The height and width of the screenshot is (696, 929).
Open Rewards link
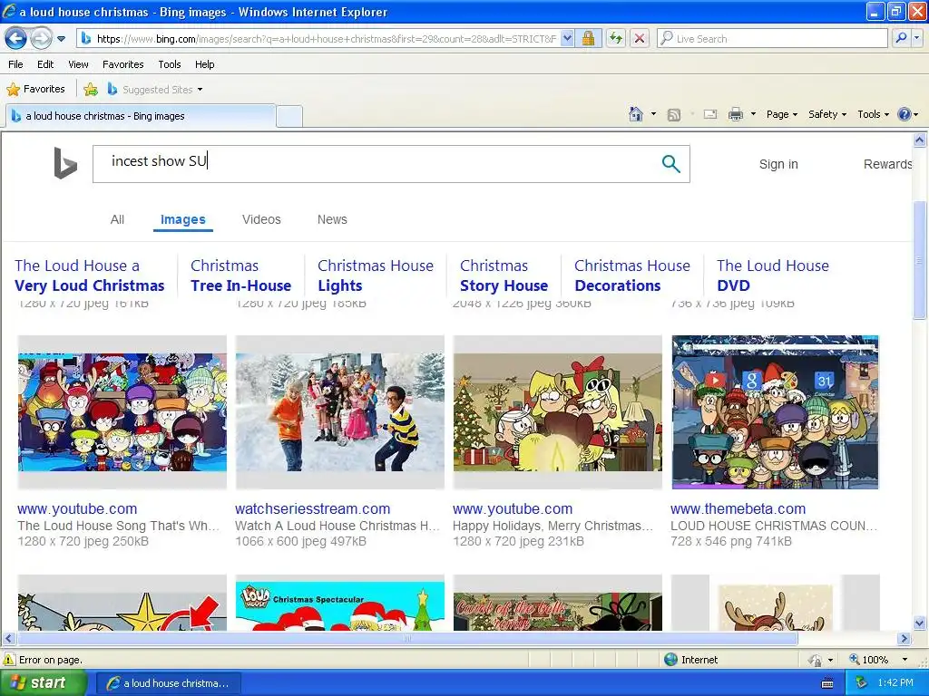[887, 165]
